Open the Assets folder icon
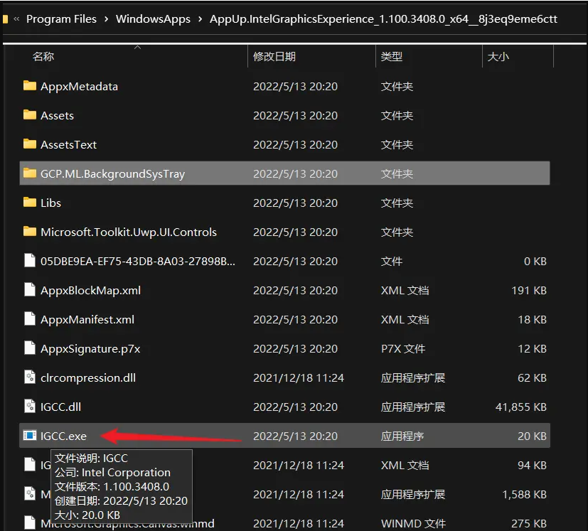The width and height of the screenshot is (588, 531). pos(30,115)
